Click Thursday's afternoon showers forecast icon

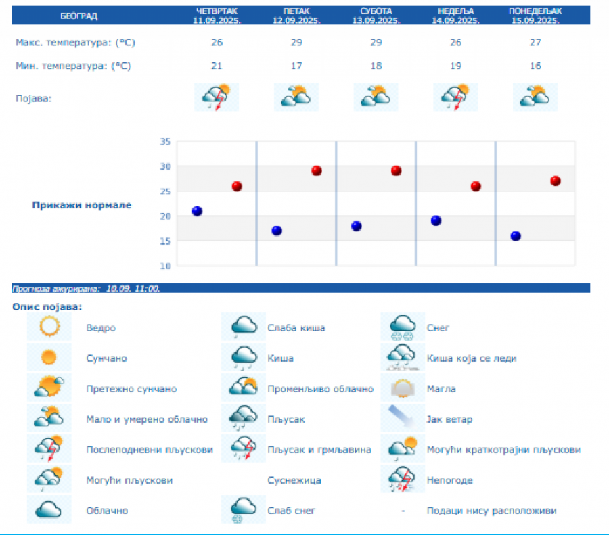pyautogui.click(x=217, y=97)
